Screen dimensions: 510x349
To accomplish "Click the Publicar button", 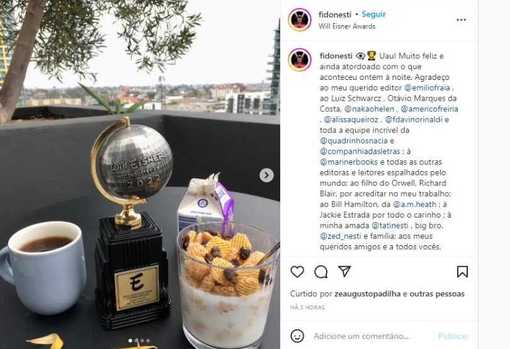I will (453, 336).
